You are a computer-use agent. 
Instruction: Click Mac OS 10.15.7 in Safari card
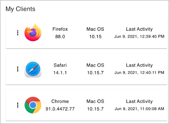coord(95,69)
